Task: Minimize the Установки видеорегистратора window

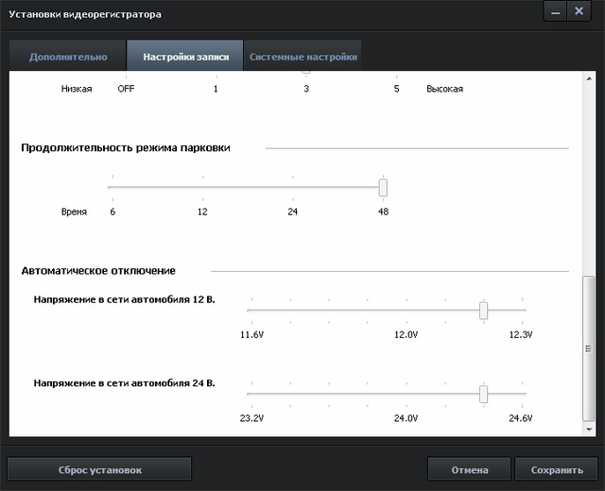Action: pos(555,12)
